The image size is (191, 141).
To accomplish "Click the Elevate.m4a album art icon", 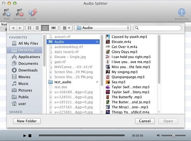I will tap(108, 42).
